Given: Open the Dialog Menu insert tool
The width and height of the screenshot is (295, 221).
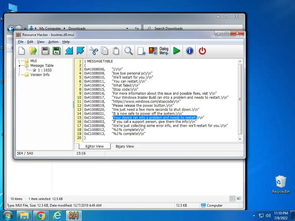Looking at the screenshot, I should pyautogui.click(x=164, y=51).
